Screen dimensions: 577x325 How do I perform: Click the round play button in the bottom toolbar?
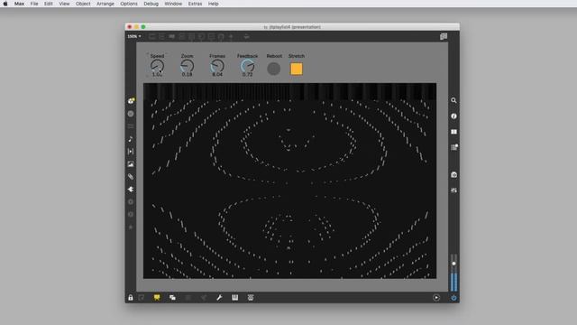coord(436,297)
